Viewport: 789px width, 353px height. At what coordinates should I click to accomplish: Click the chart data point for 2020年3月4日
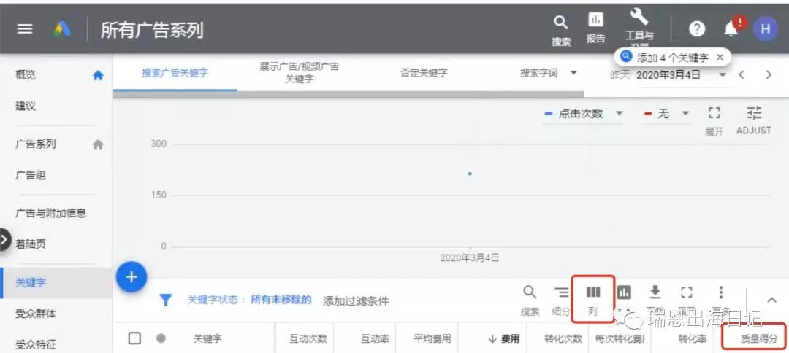(470, 174)
